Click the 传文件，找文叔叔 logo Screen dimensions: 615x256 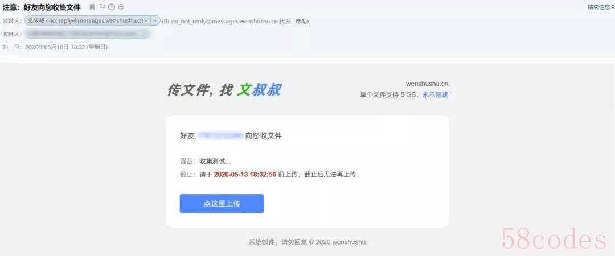click(x=224, y=90)
